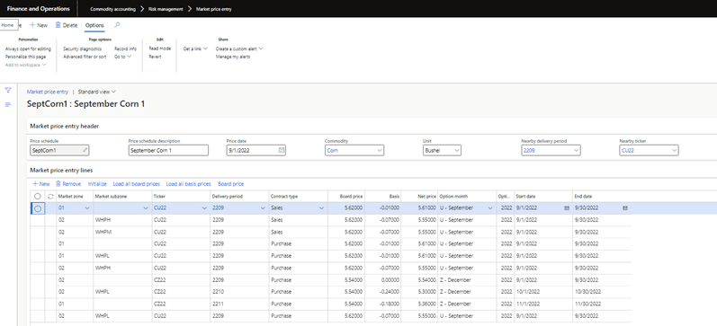The height and width of the screenshot is (326, 717).
Task: Click the Board price button in the lines toolbar
Action: [x=231, y=184]
